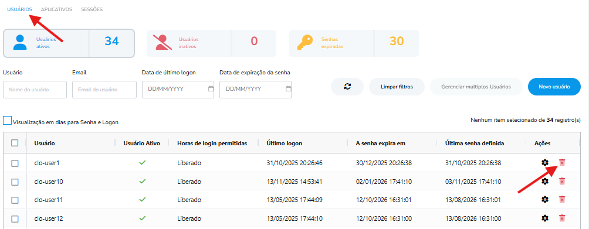Click green checkmark in clo-user11 row
589x229 pixels.
pos(142,199)
